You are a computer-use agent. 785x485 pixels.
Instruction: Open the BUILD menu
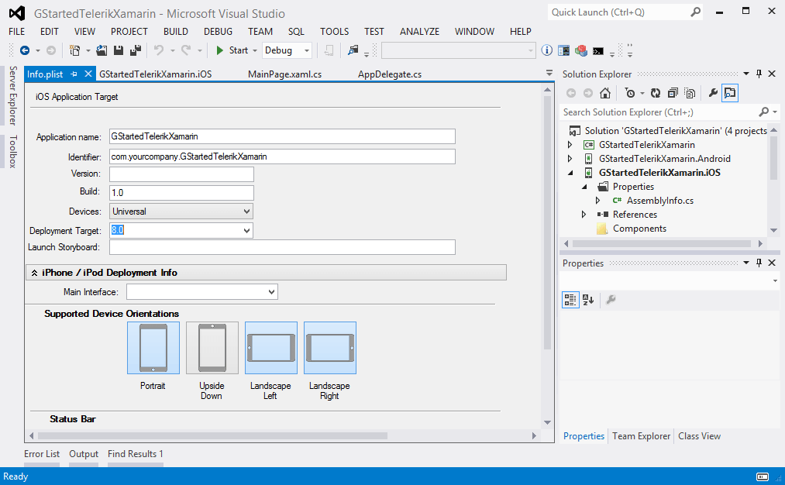pyautogui.click(x=176, y=32)
